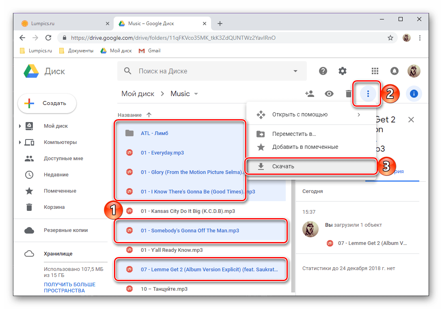Choose Переместить в… menu entry
This screenshot has width=442, height=309.
click(x=294, y=134)
